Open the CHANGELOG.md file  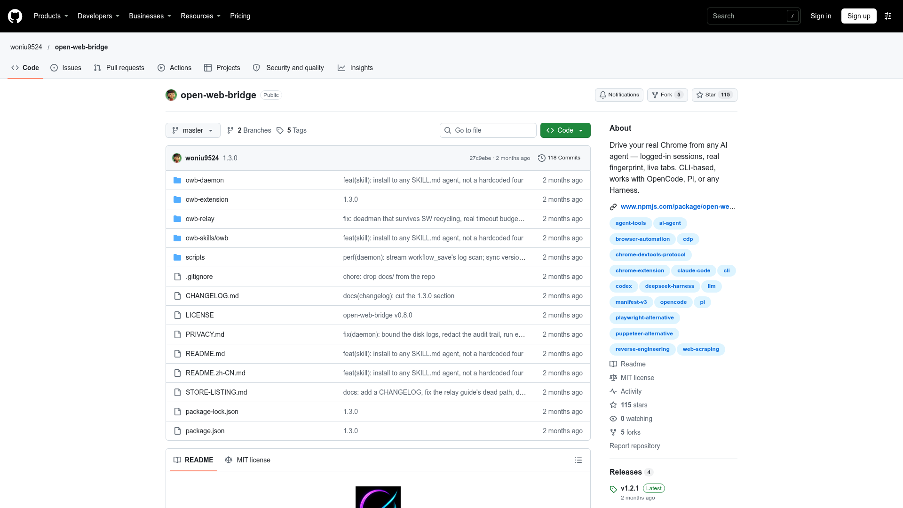point(212,296)
